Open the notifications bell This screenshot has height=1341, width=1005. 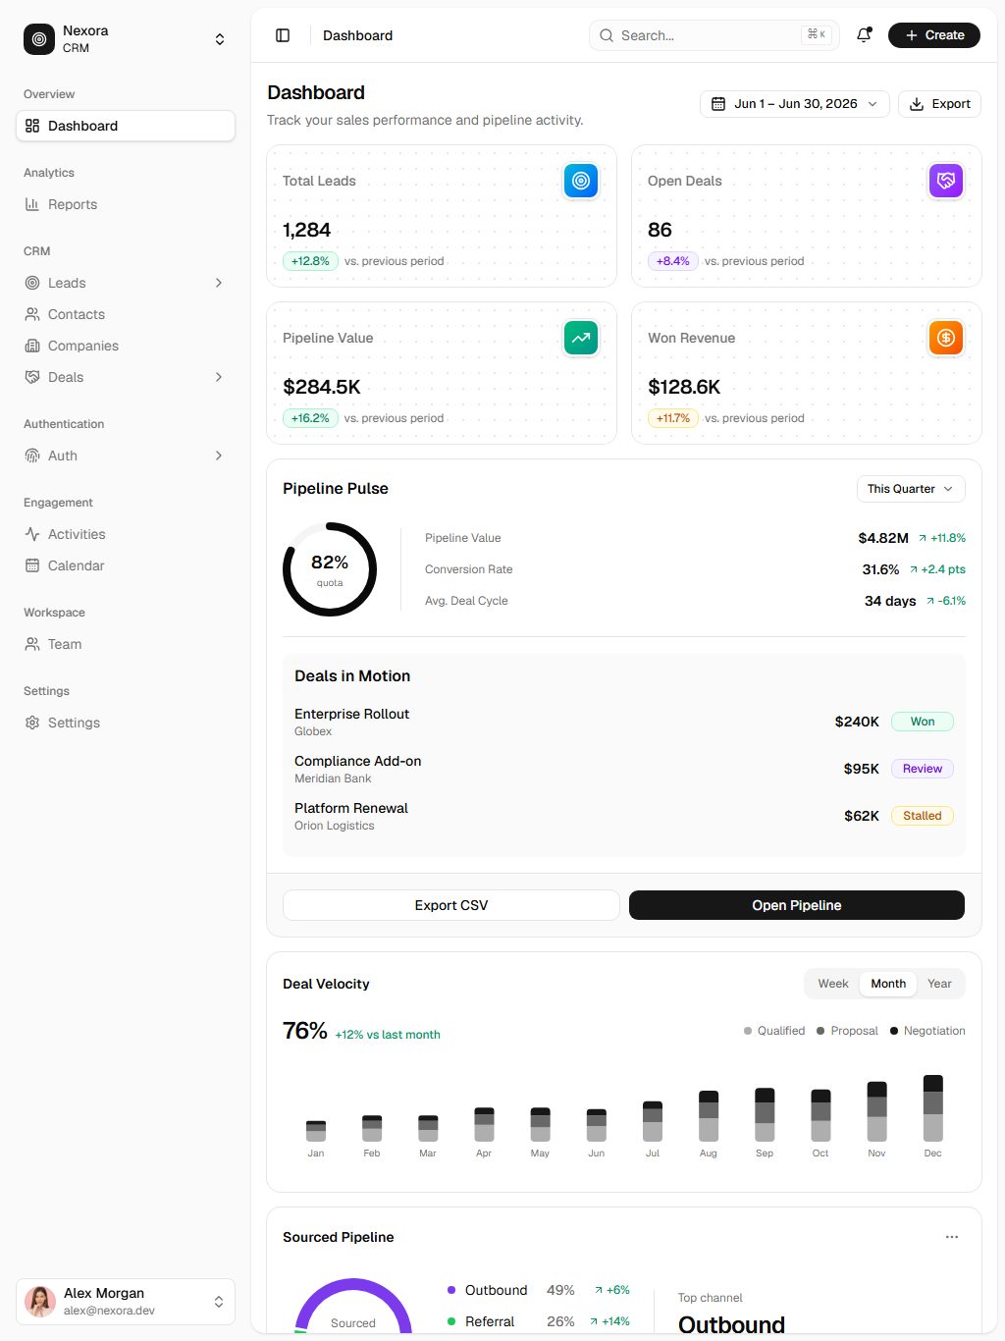(x=864, y=35)
